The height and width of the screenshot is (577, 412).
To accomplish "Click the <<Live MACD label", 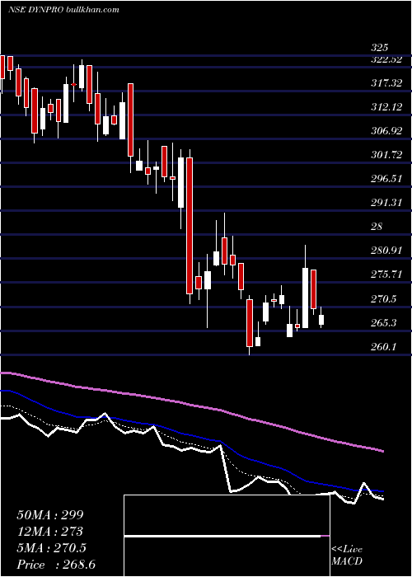I will [x=347, y=556].
